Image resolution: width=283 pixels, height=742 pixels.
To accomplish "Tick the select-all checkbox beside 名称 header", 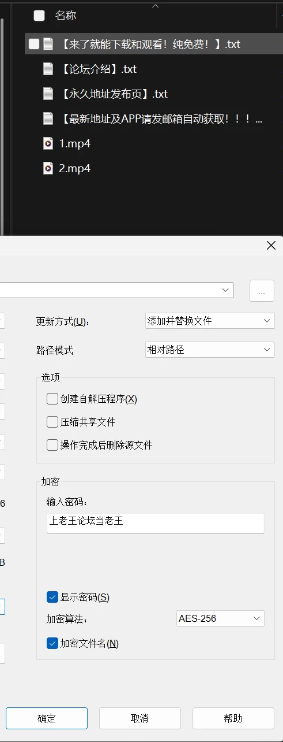I will (x=39, y=16).
